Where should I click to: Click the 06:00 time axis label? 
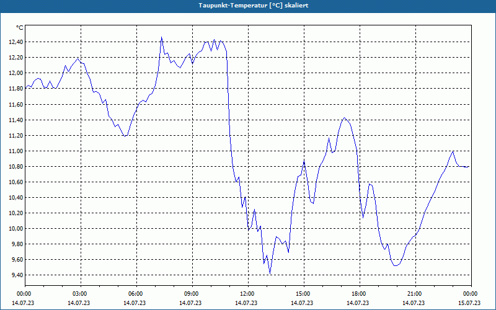click(136, 294)
